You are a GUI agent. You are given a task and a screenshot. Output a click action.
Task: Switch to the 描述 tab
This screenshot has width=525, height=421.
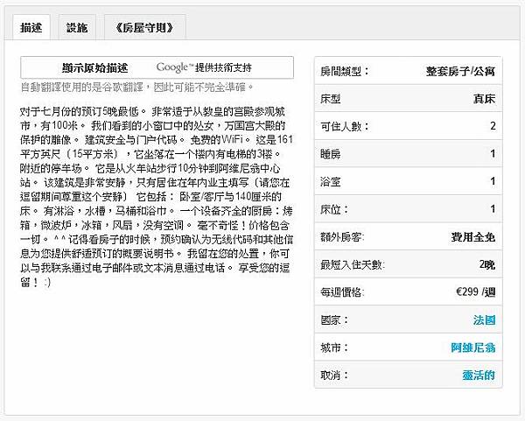point(31,27)
